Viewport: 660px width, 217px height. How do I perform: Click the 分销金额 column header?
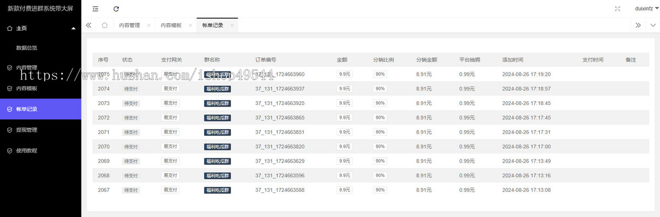click(x=427, y=60)
